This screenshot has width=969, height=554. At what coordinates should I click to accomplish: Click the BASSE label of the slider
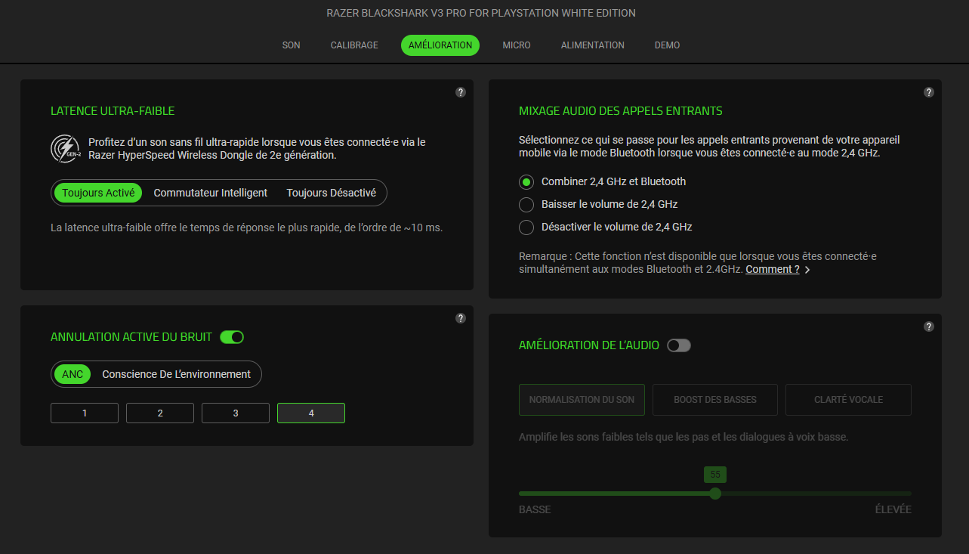click(x=535, y=509)
